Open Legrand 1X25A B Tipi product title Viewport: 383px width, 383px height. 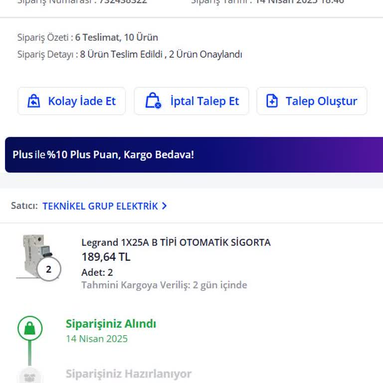pos(176,242)
